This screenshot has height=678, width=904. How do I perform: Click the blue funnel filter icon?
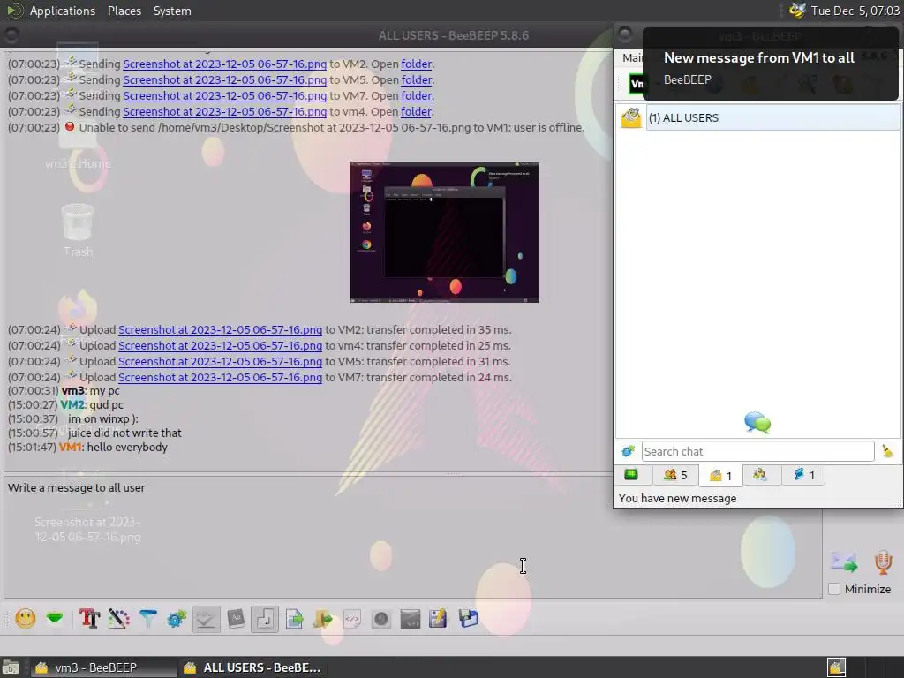click(x=148, y=619)
